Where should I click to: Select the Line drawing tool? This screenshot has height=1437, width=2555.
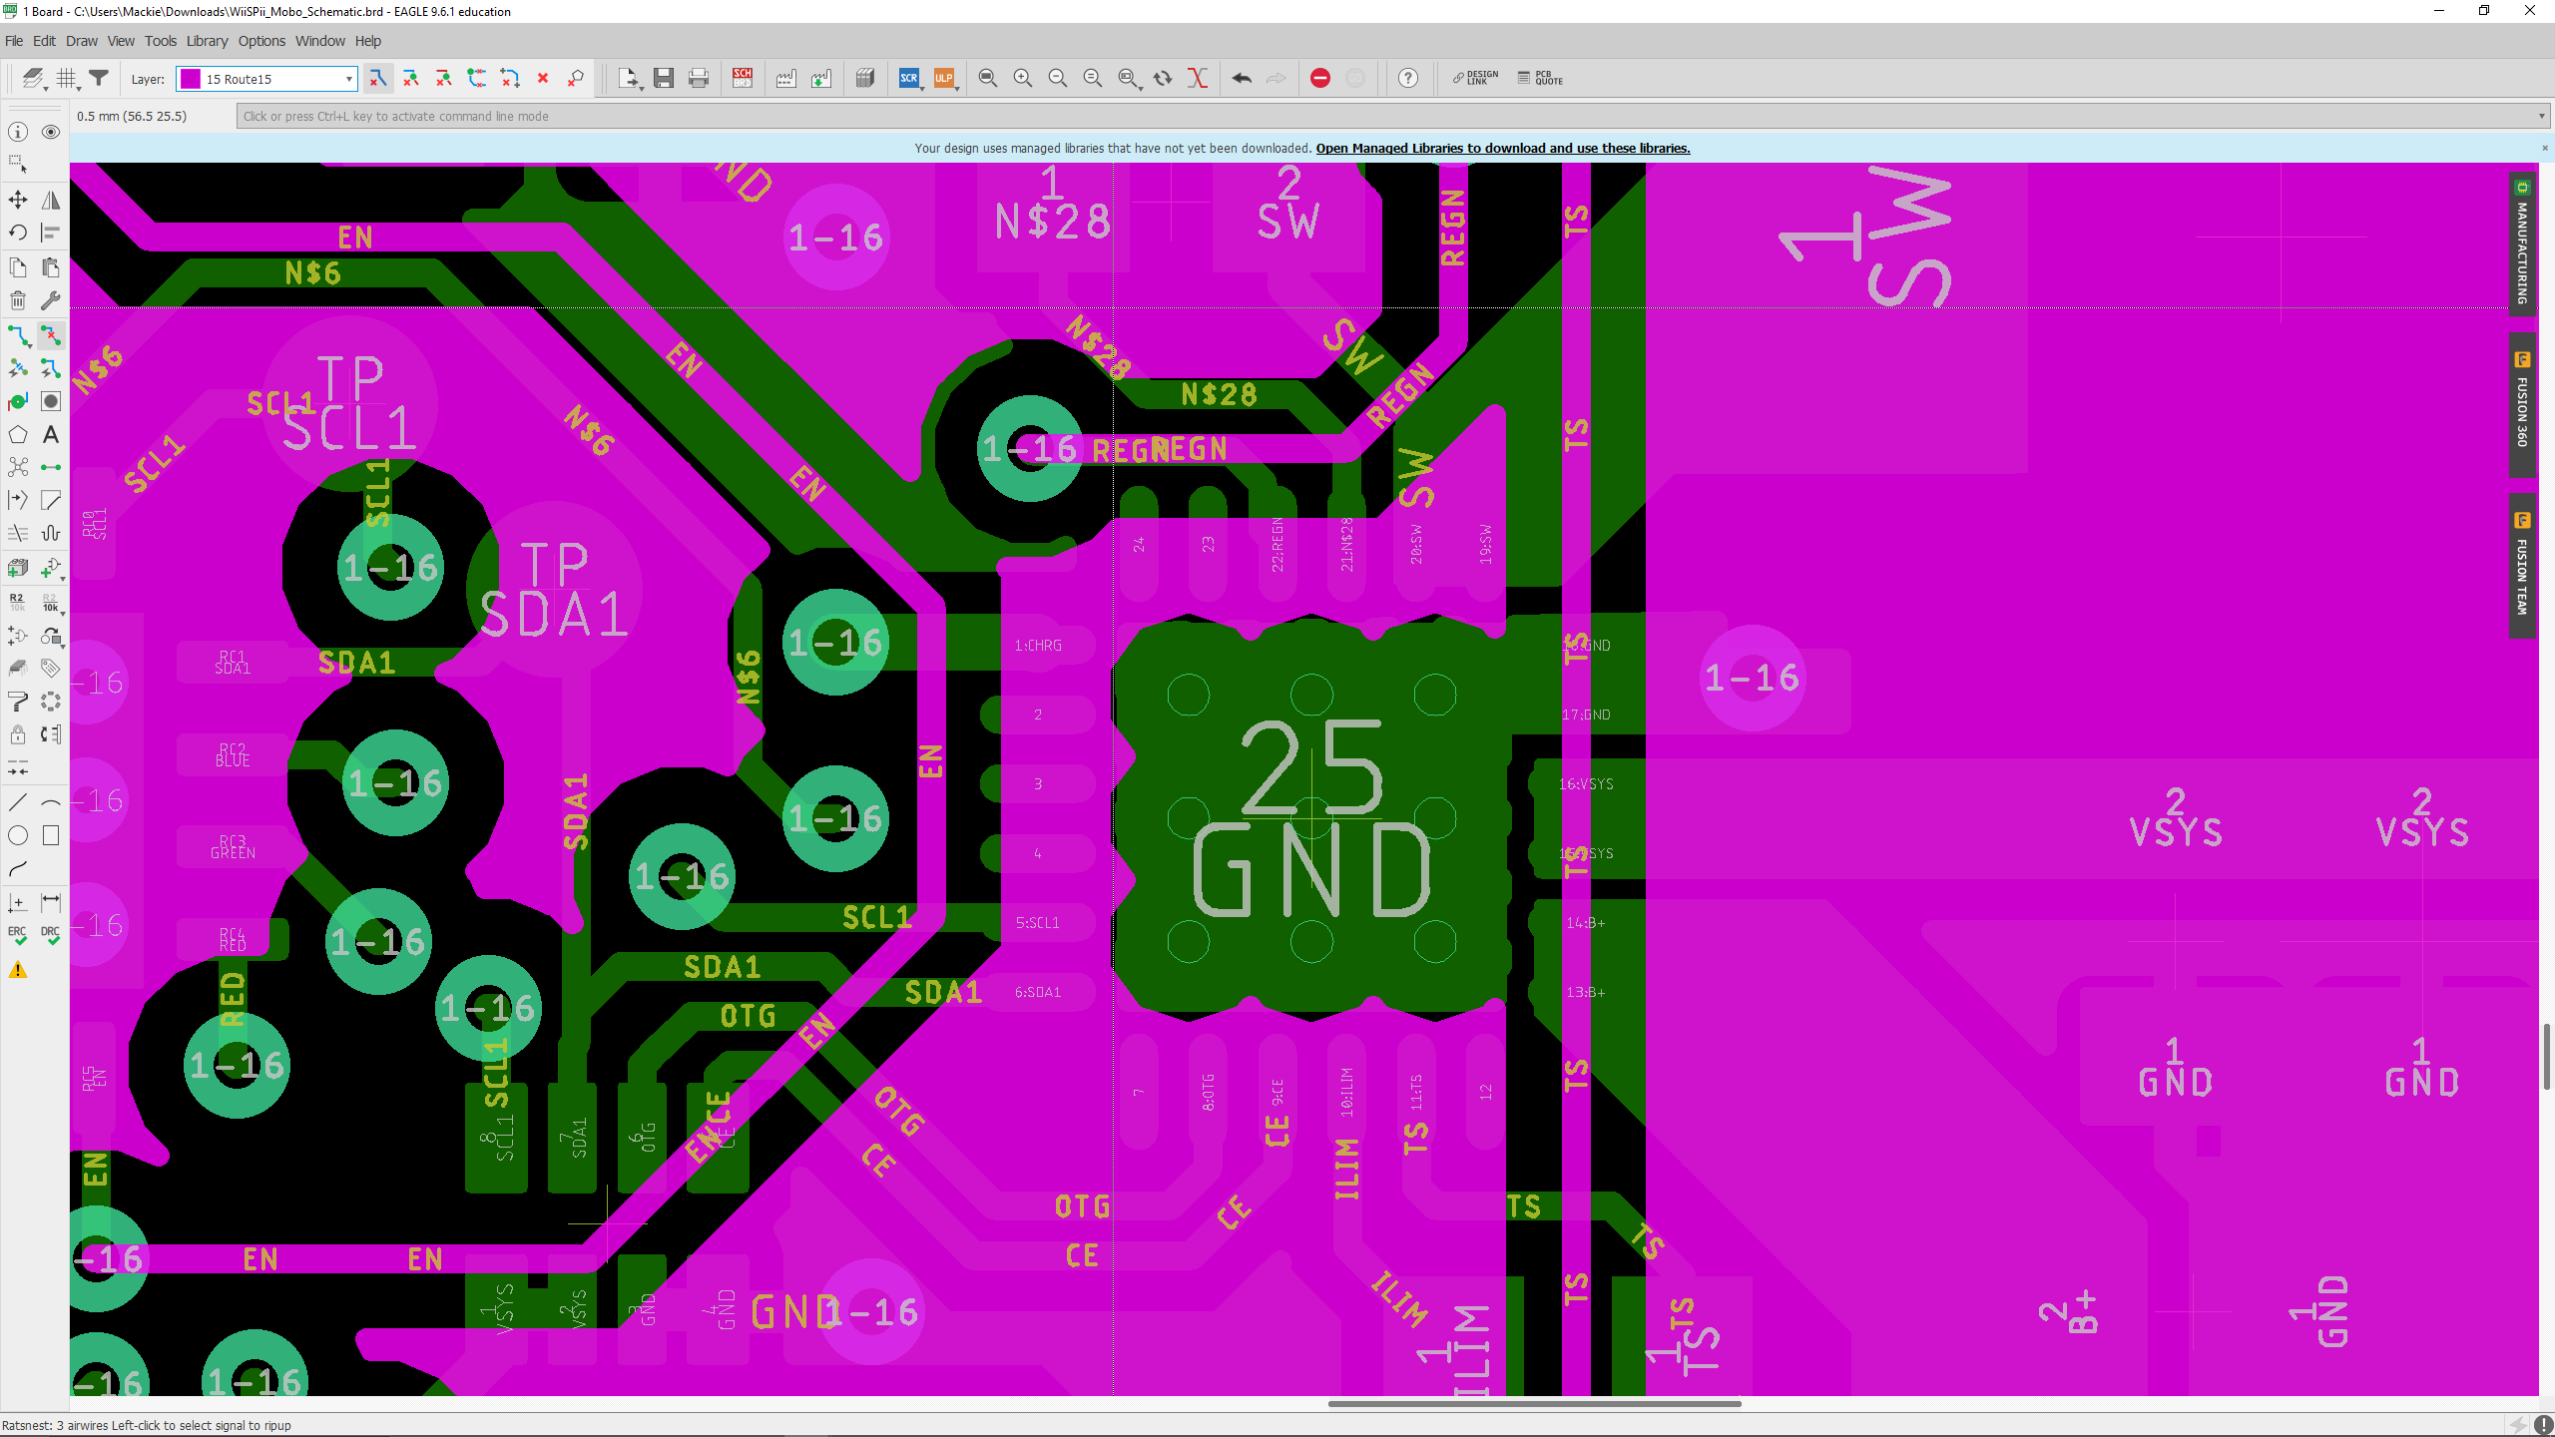18,802
